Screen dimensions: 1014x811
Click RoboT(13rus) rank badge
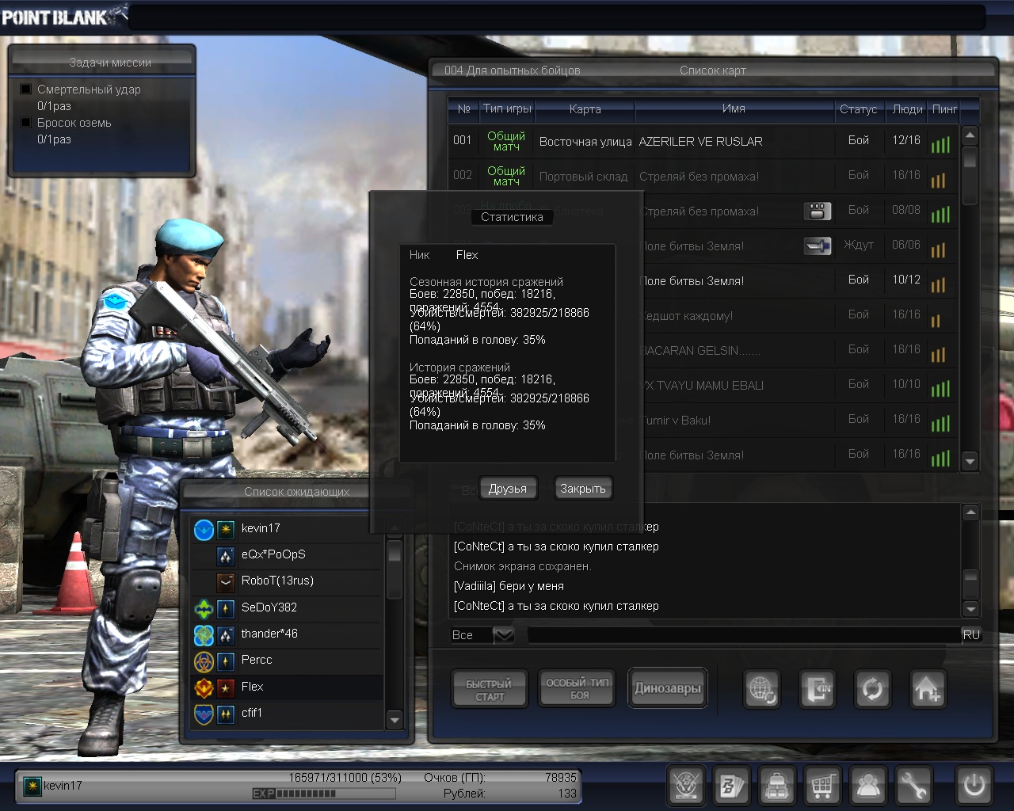click(x=226, y=581)
